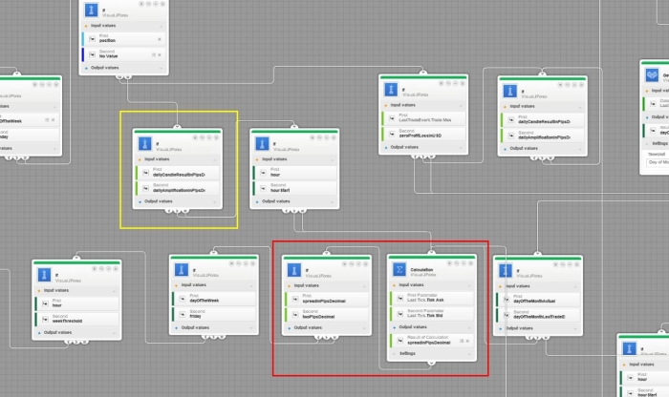This screenshot has width=669, height=397.
Task: Click the If icon of the dayOfTheMonthActual block
Action: pyautogui.click(x=506, y=270)
